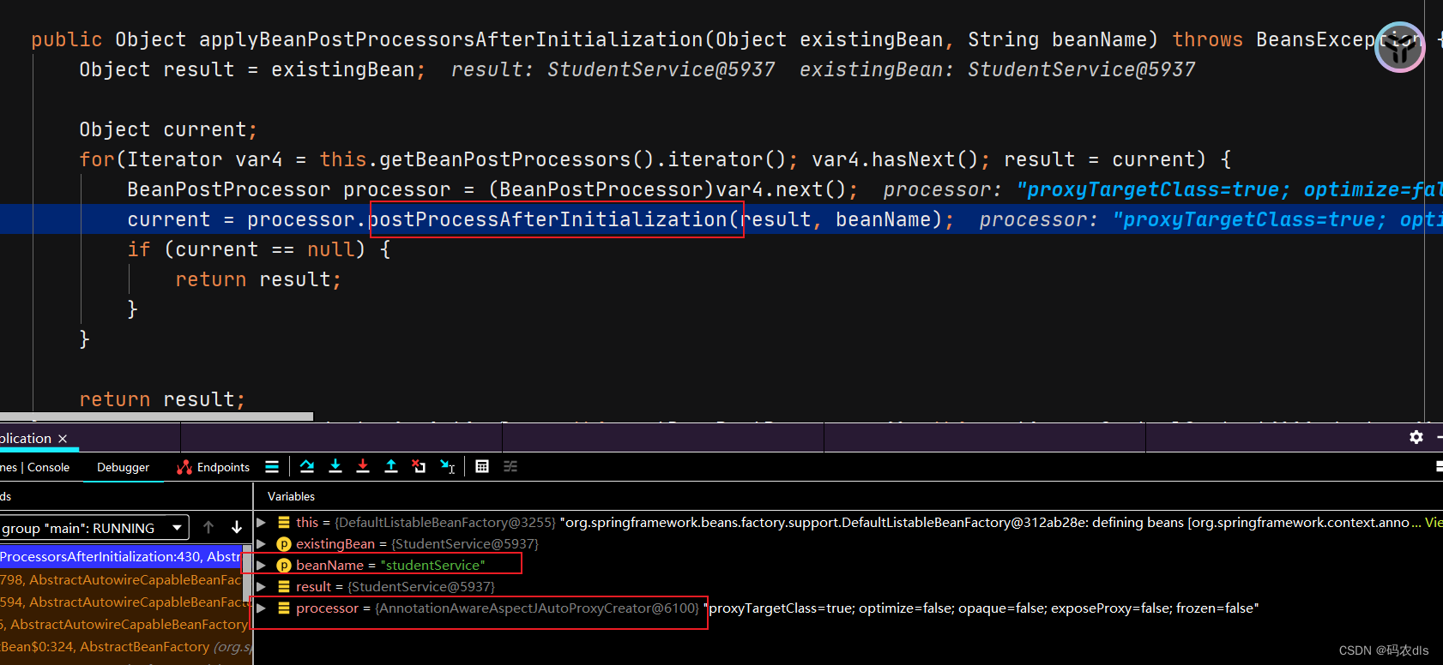Click the next frame down arrow
Image resolution: width=1443 pixels, height=665 pixels.
237,527
